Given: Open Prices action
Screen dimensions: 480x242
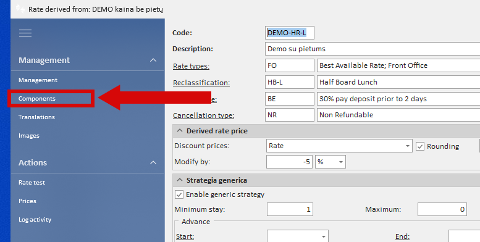Looking at the screenshot, I should [27, 201].
